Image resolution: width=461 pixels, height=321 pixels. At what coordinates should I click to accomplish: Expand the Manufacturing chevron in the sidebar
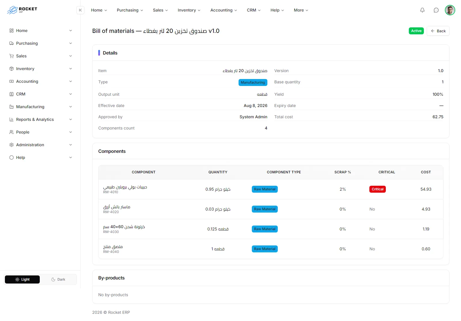pos(71,107)
